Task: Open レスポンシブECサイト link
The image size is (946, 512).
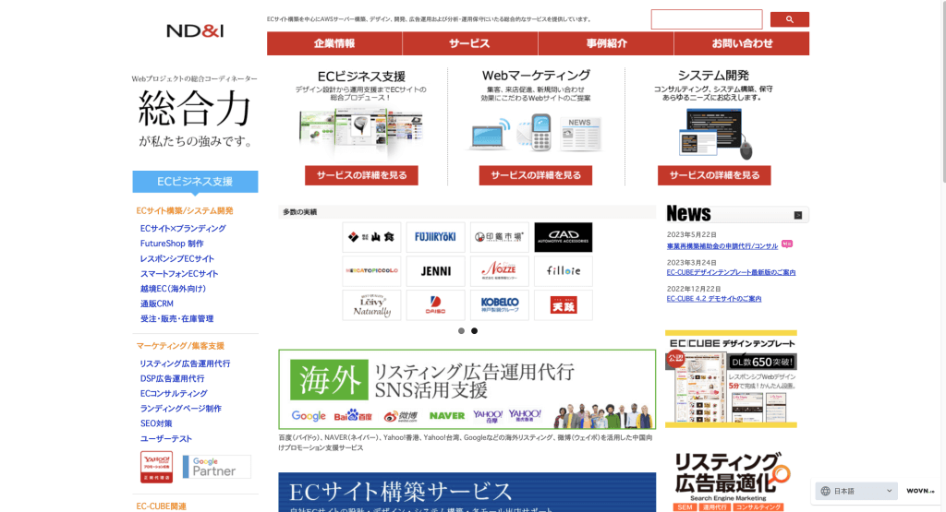Action: click(177, 258)
